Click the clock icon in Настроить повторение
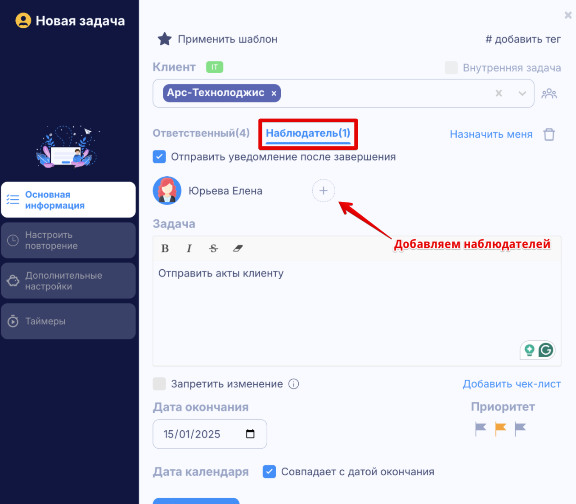The image size is (576, 504). (x=13, y=240)
